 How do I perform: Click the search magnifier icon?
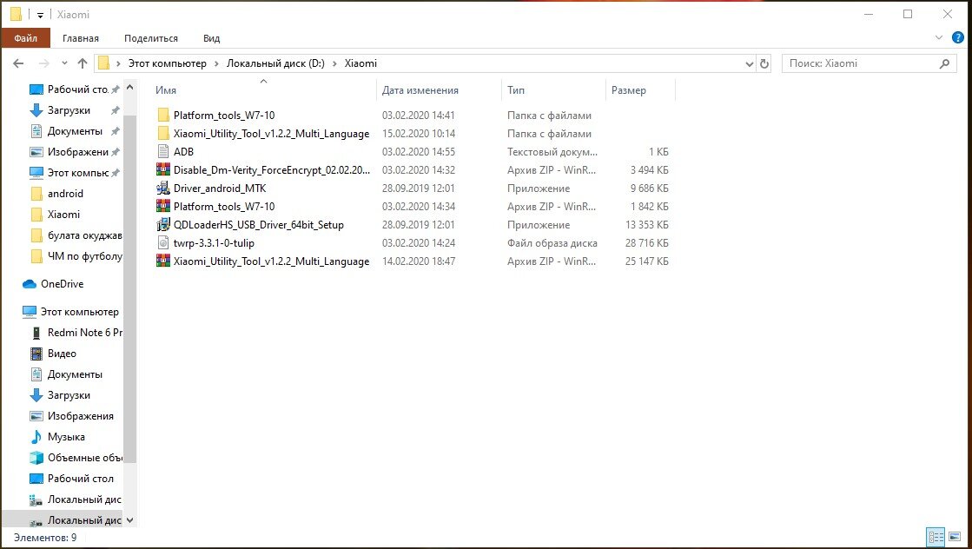[x=945, y=63]
